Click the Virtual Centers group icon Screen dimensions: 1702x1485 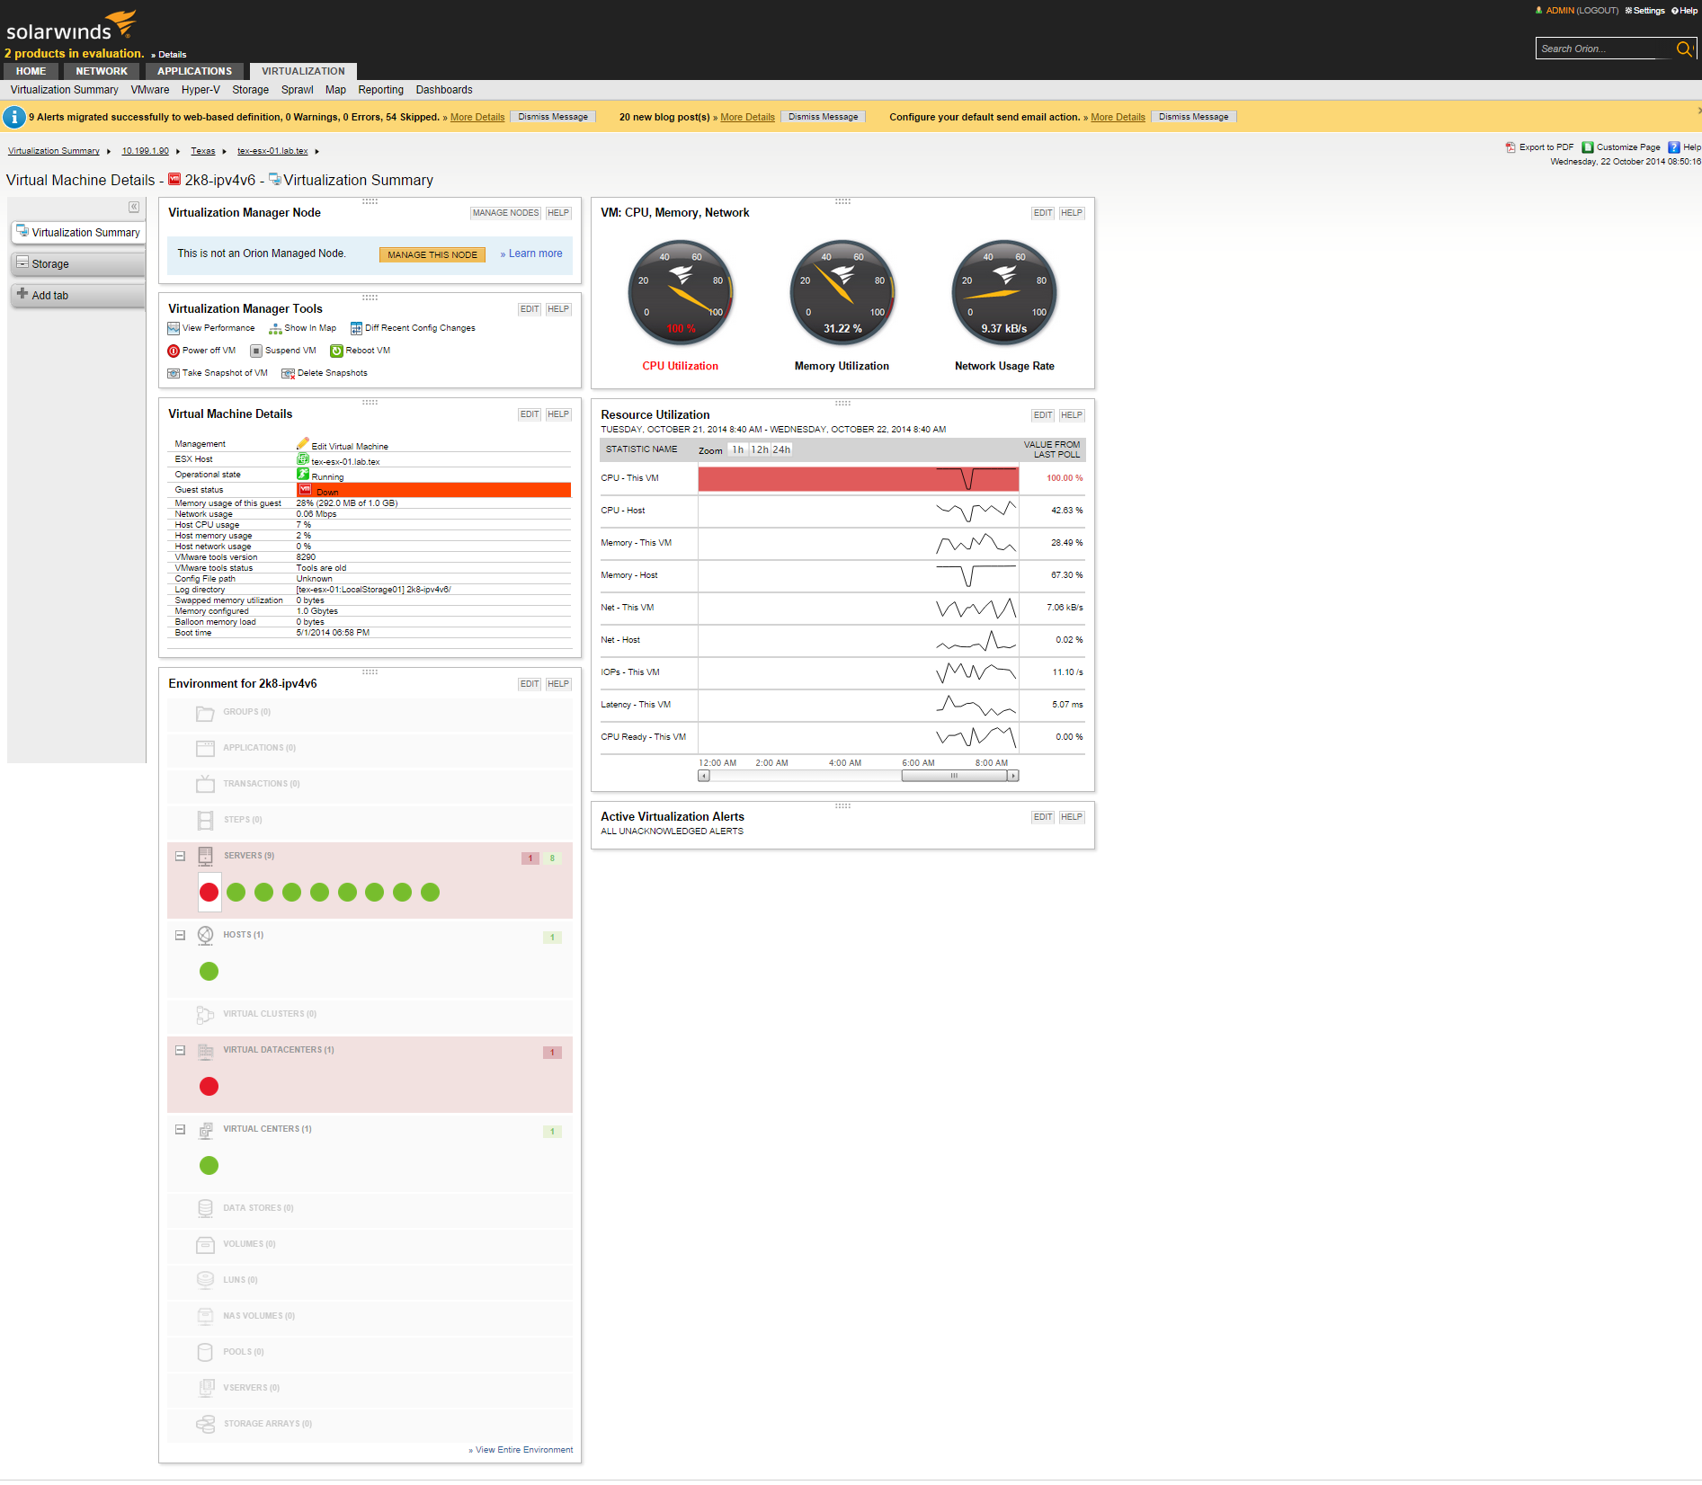pyautogui.click(x=206, y=1130)
